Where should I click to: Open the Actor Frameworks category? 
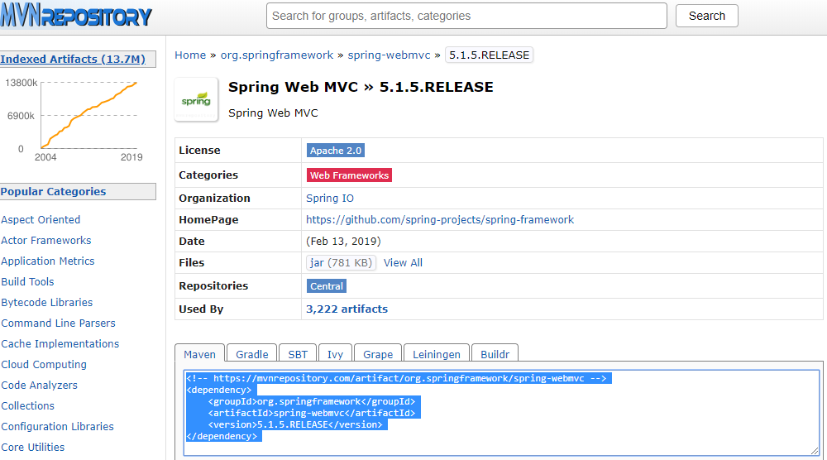[45, 241]
